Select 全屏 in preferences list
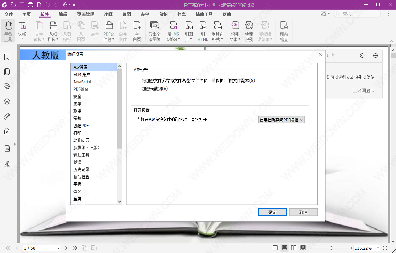 (x=94, y=199)
